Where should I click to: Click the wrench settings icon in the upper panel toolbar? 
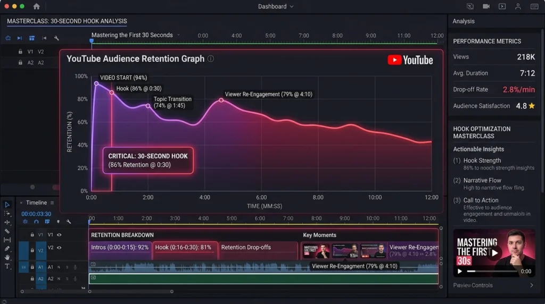click(x=56, y=38)
